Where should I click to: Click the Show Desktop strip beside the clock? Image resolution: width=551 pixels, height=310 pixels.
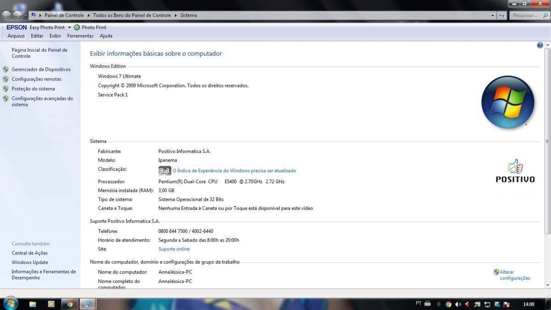(547, 304)
